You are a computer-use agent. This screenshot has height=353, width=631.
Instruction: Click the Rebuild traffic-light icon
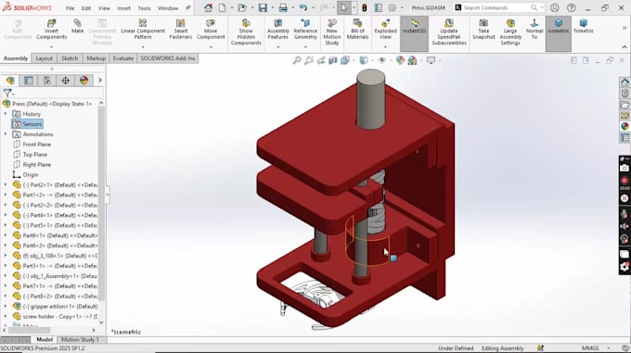(x=364, y=7)
